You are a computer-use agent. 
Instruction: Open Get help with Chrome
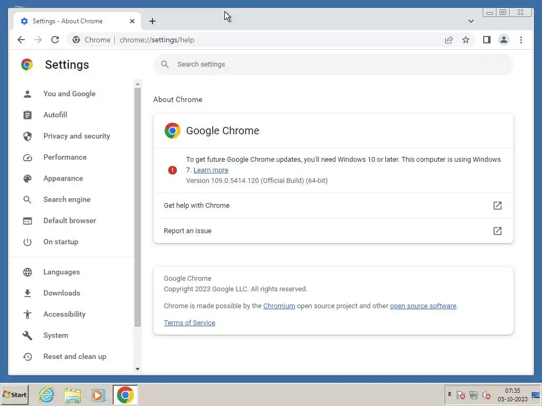coord(333,206)
